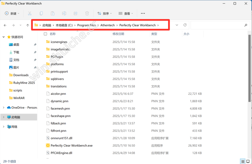The height and width of the screenshot is (164, 252).
Task: Click the vertical scrollbar thumb
Action: coord(249,68)
